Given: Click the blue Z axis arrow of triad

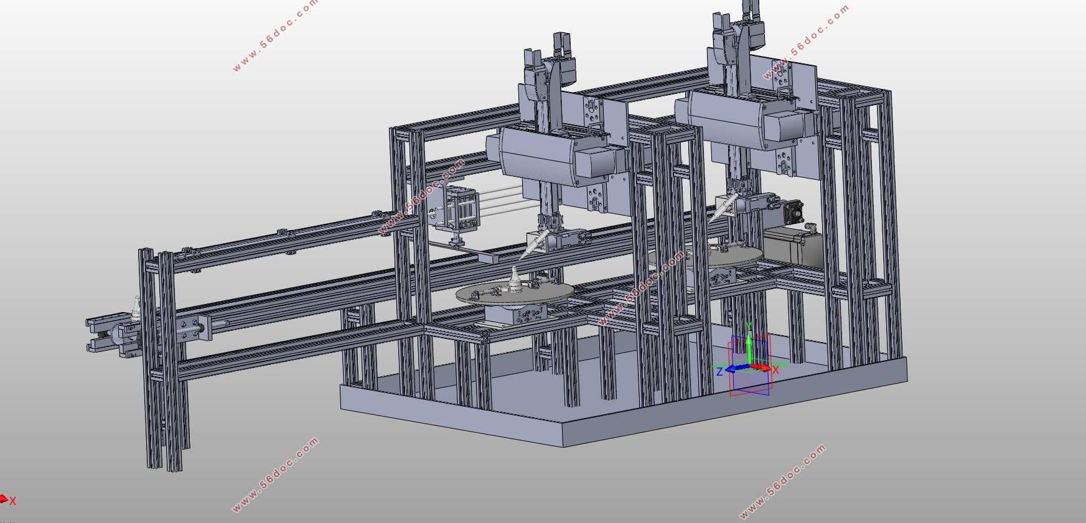Looking at the screenshot, I should pos(737,369).
